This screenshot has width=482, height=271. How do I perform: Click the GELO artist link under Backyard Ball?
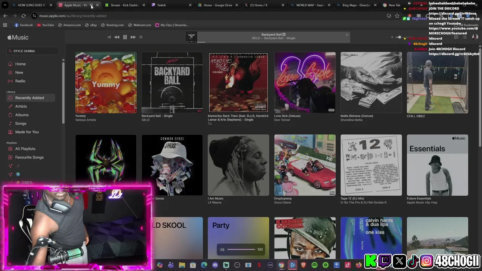(x=146, y=120)
